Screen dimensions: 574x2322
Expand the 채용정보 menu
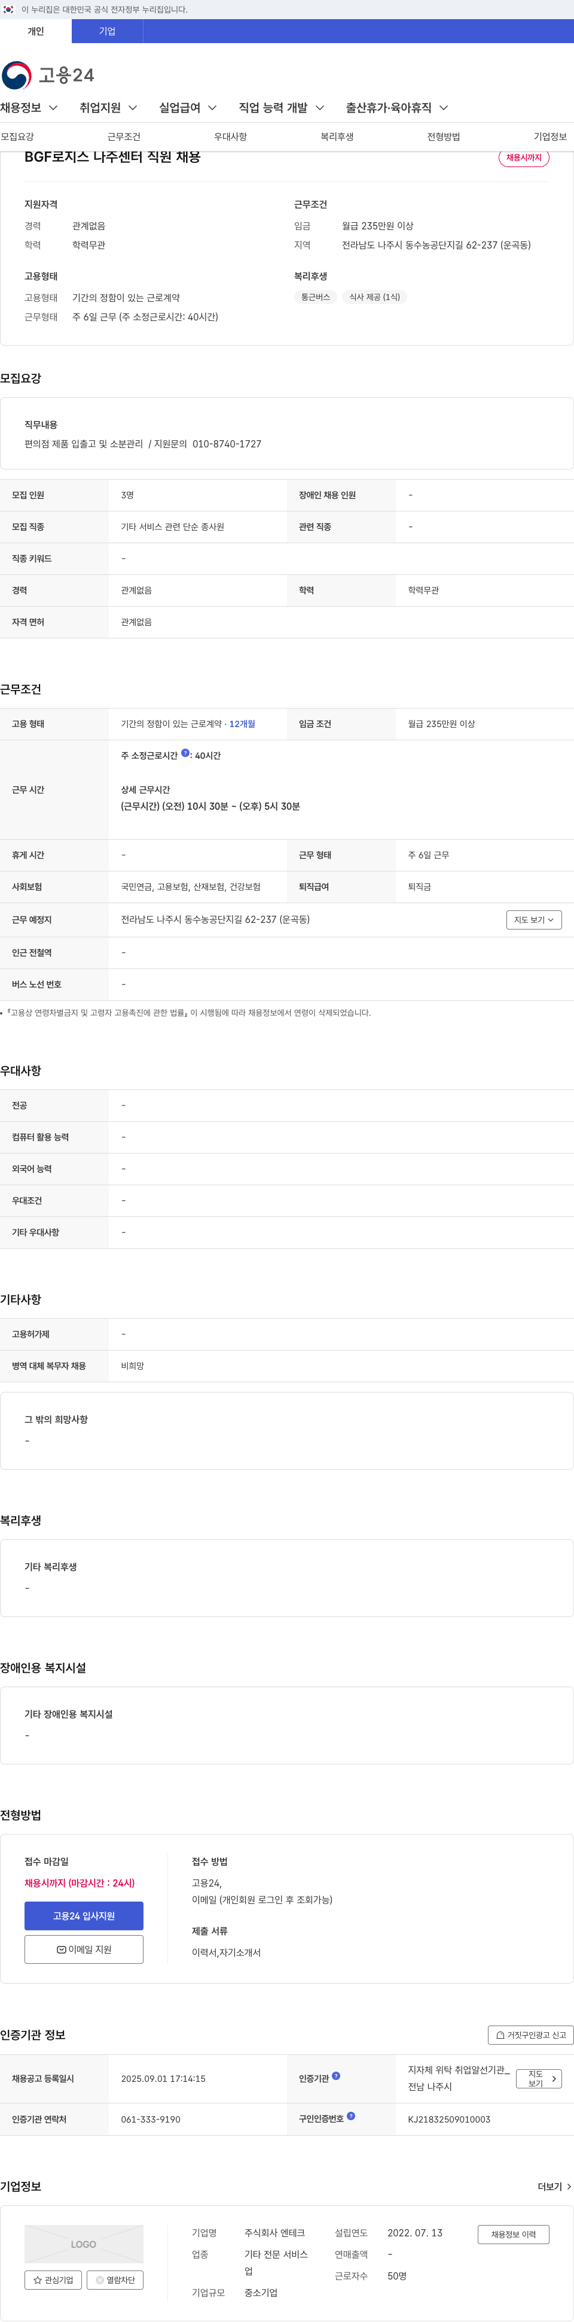(29, 107)
